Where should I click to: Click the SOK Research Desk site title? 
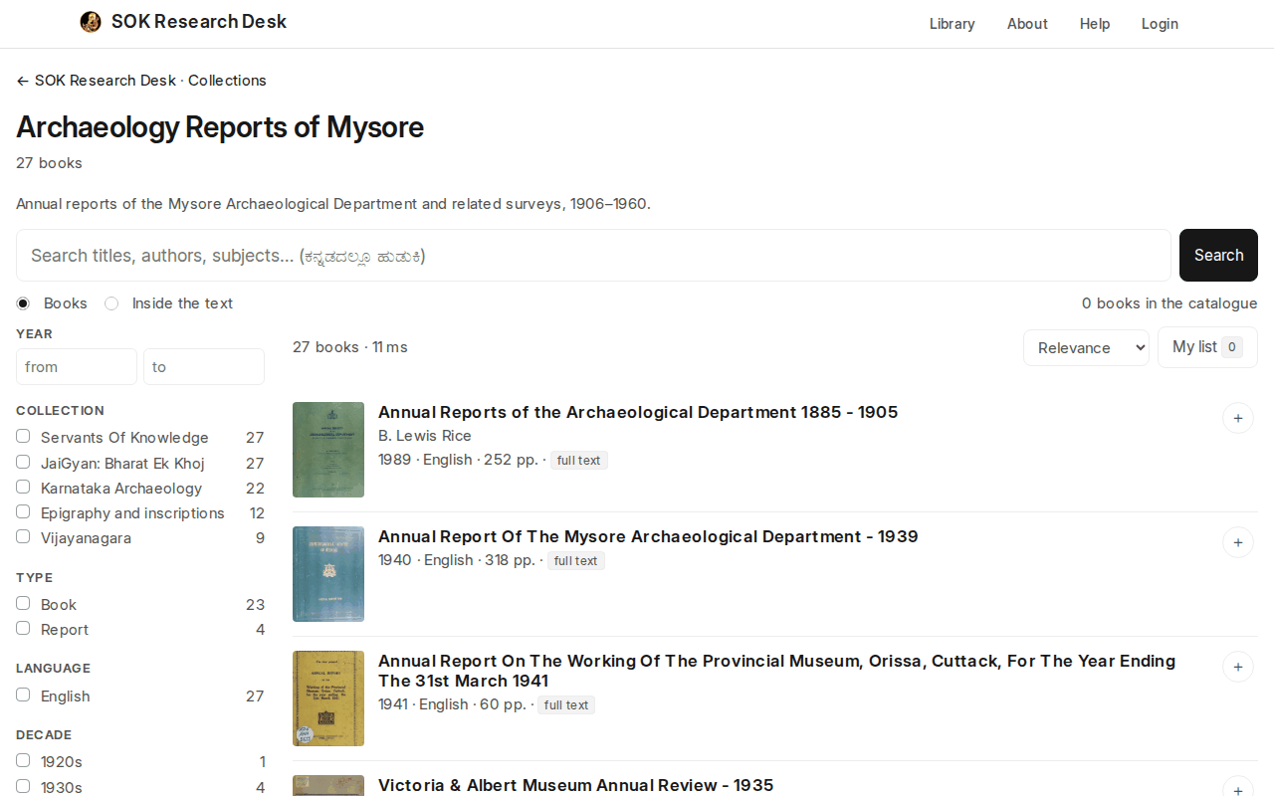(x=199, y=22)
